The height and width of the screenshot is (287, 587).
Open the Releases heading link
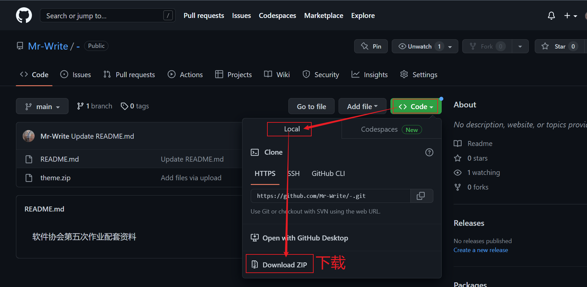coord(469,223)
